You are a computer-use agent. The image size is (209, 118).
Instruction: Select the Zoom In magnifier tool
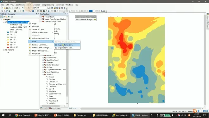click(2, 11)
